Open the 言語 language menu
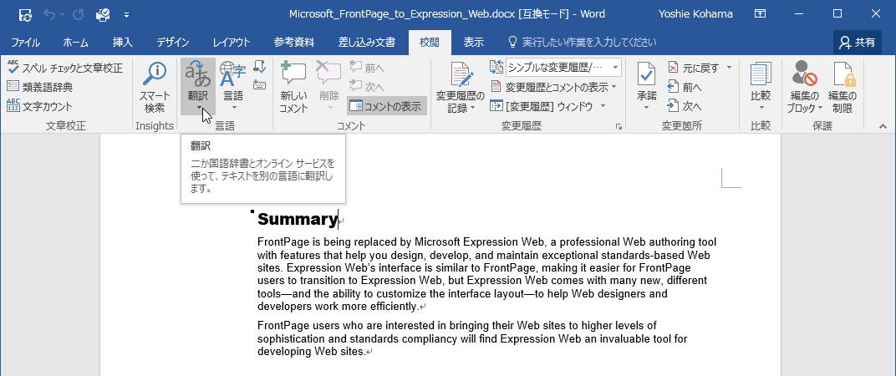The height and width of the screenshot is (376, 896). click(x=233, y=88)
